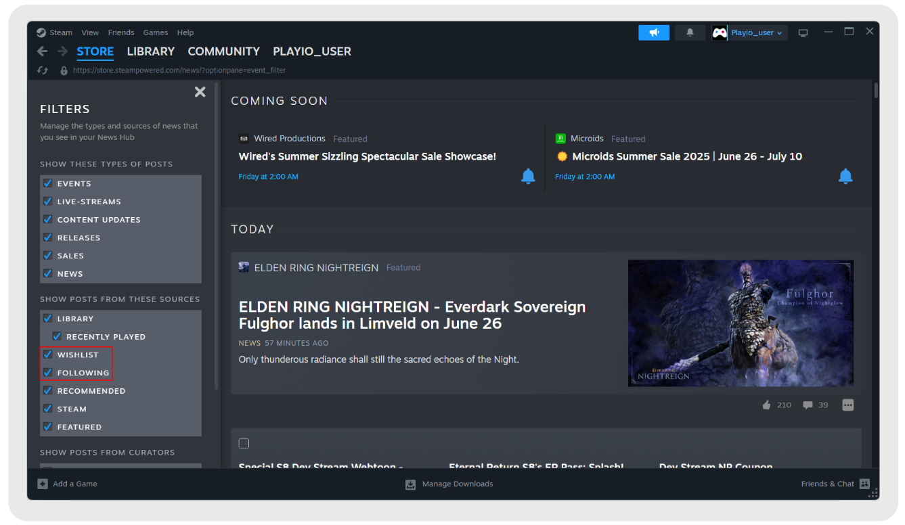Open Wired's Summer Sizzling Spectacular Sale Showcase
Viewport: 905px width, 525px height.
[x=368, y=156]
